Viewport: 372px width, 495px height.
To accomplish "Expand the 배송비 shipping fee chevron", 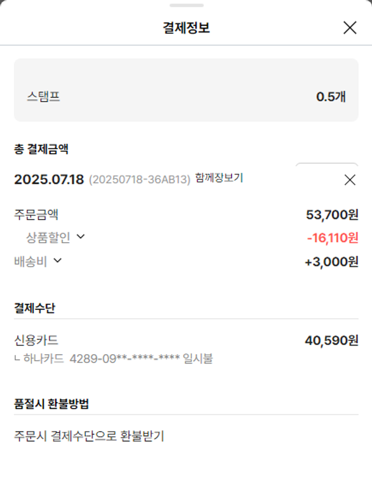I will pyautogui.click(x=58, y=260).
